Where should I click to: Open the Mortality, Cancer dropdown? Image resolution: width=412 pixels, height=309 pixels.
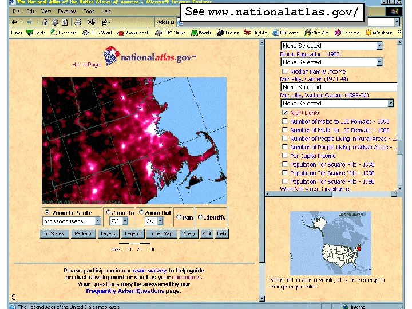[339, 87]
